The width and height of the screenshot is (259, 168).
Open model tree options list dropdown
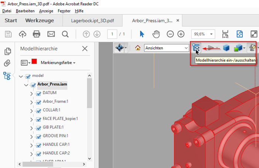(x=26, y=63)
